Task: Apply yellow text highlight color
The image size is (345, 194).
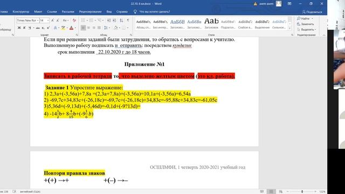Action: (x=63, y=28)
